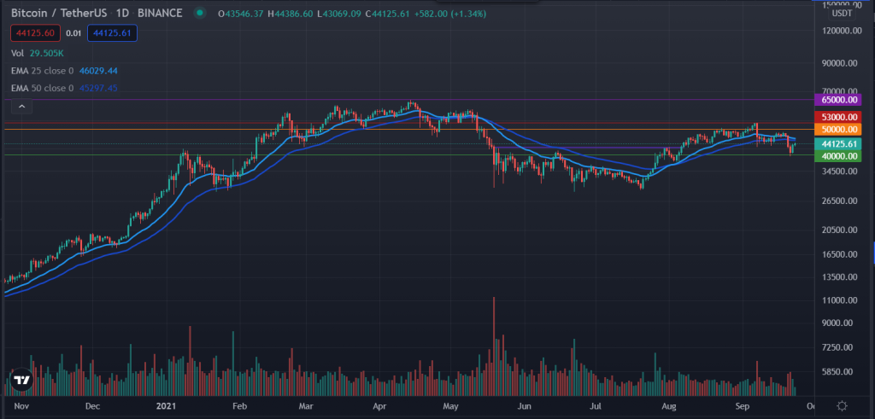Screen dimensions: 875x419
Task: Select the EMA 25 close indicator legend
Action: pos(63,71)
